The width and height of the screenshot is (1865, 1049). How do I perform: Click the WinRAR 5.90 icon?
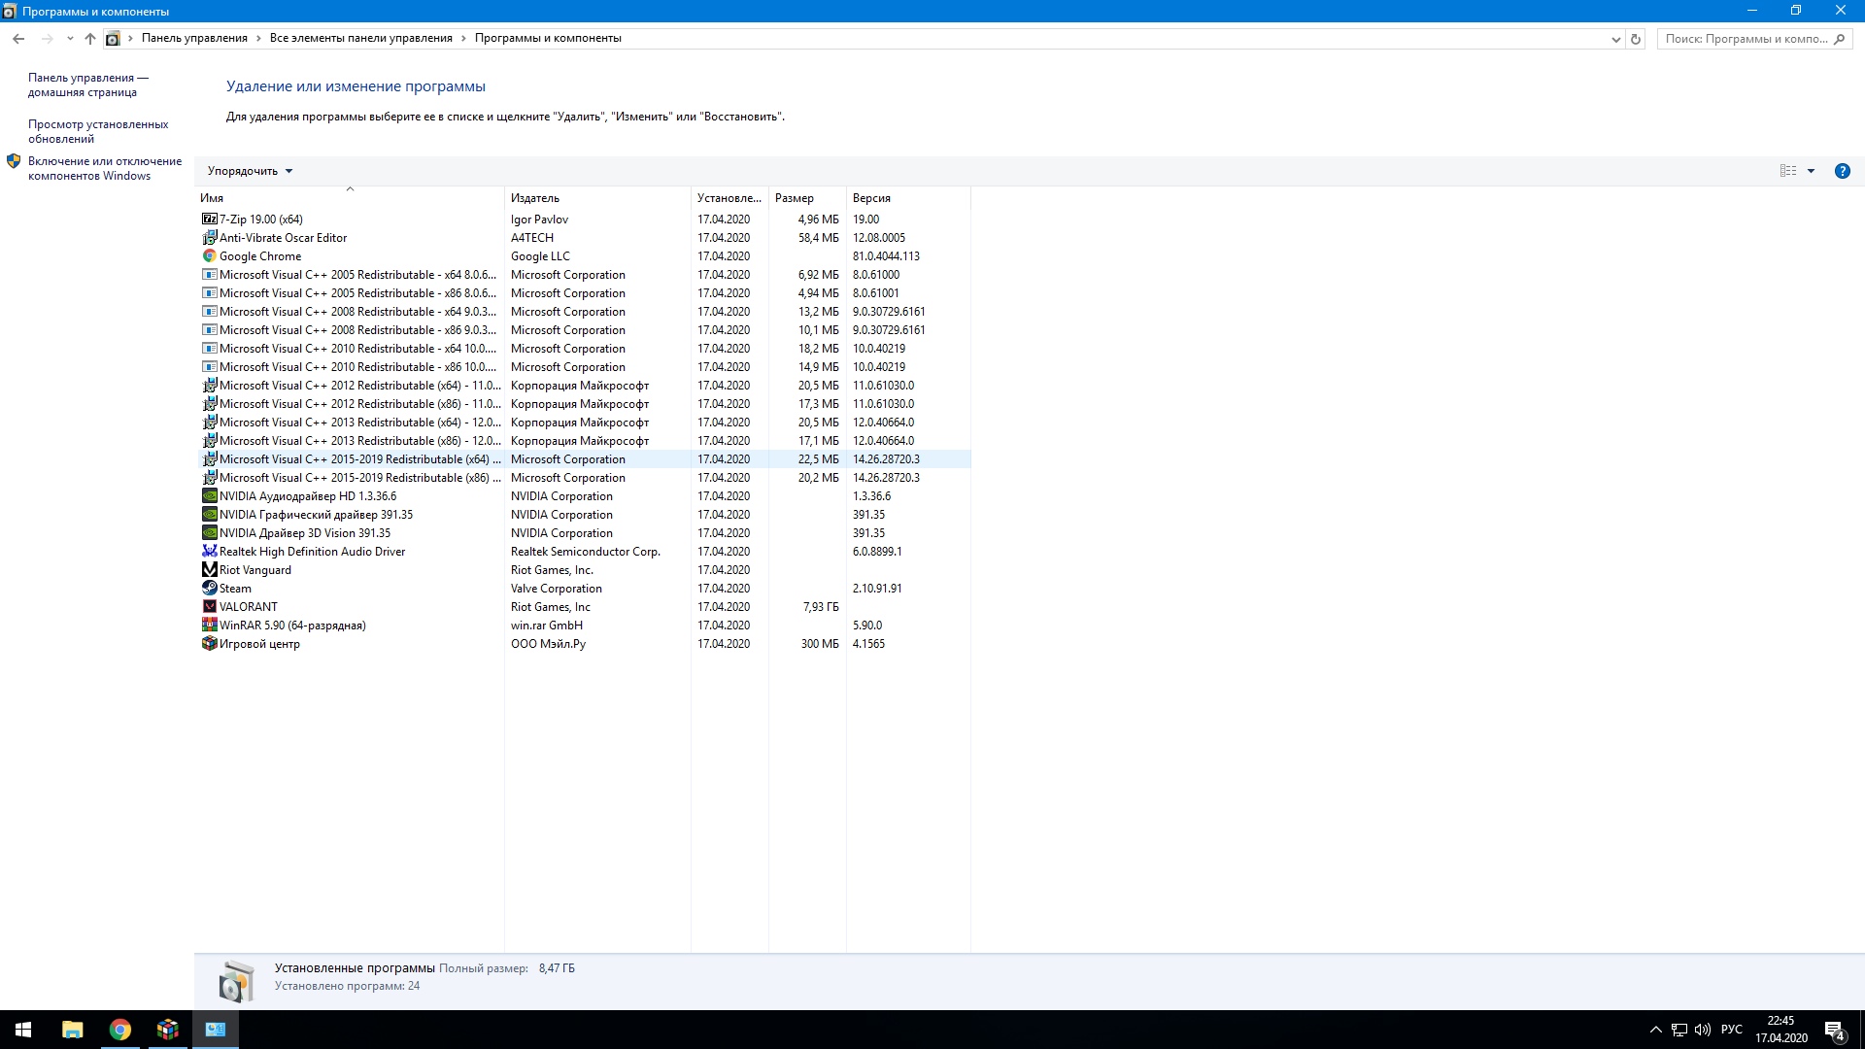(209, 626)
